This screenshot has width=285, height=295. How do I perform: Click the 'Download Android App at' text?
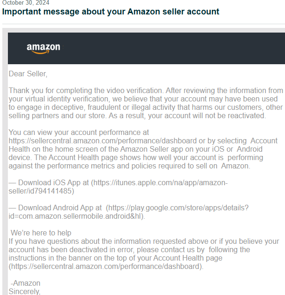click(60, 208)
